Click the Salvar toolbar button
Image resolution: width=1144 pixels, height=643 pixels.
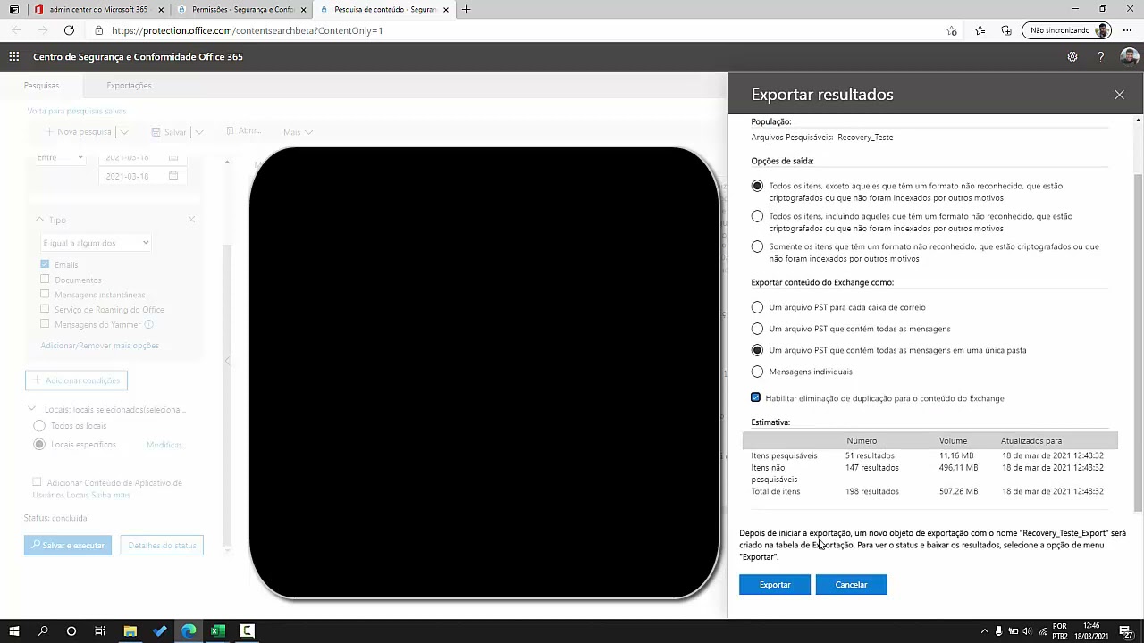pos(168,132)
